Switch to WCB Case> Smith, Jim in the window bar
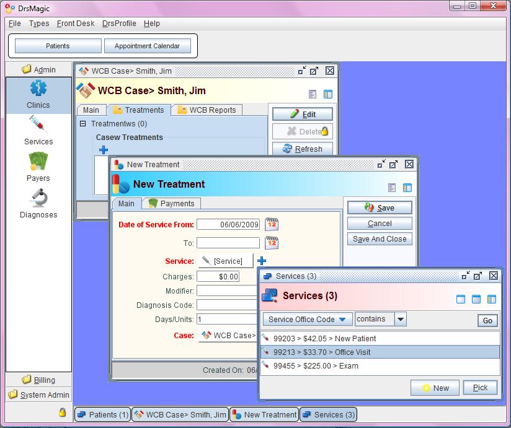The height and width of the screenshot is (428, 511). (180, 414)
